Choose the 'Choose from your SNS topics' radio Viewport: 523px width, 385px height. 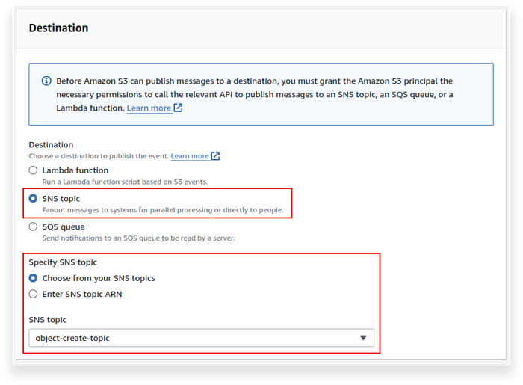click(x=33, y=278)
